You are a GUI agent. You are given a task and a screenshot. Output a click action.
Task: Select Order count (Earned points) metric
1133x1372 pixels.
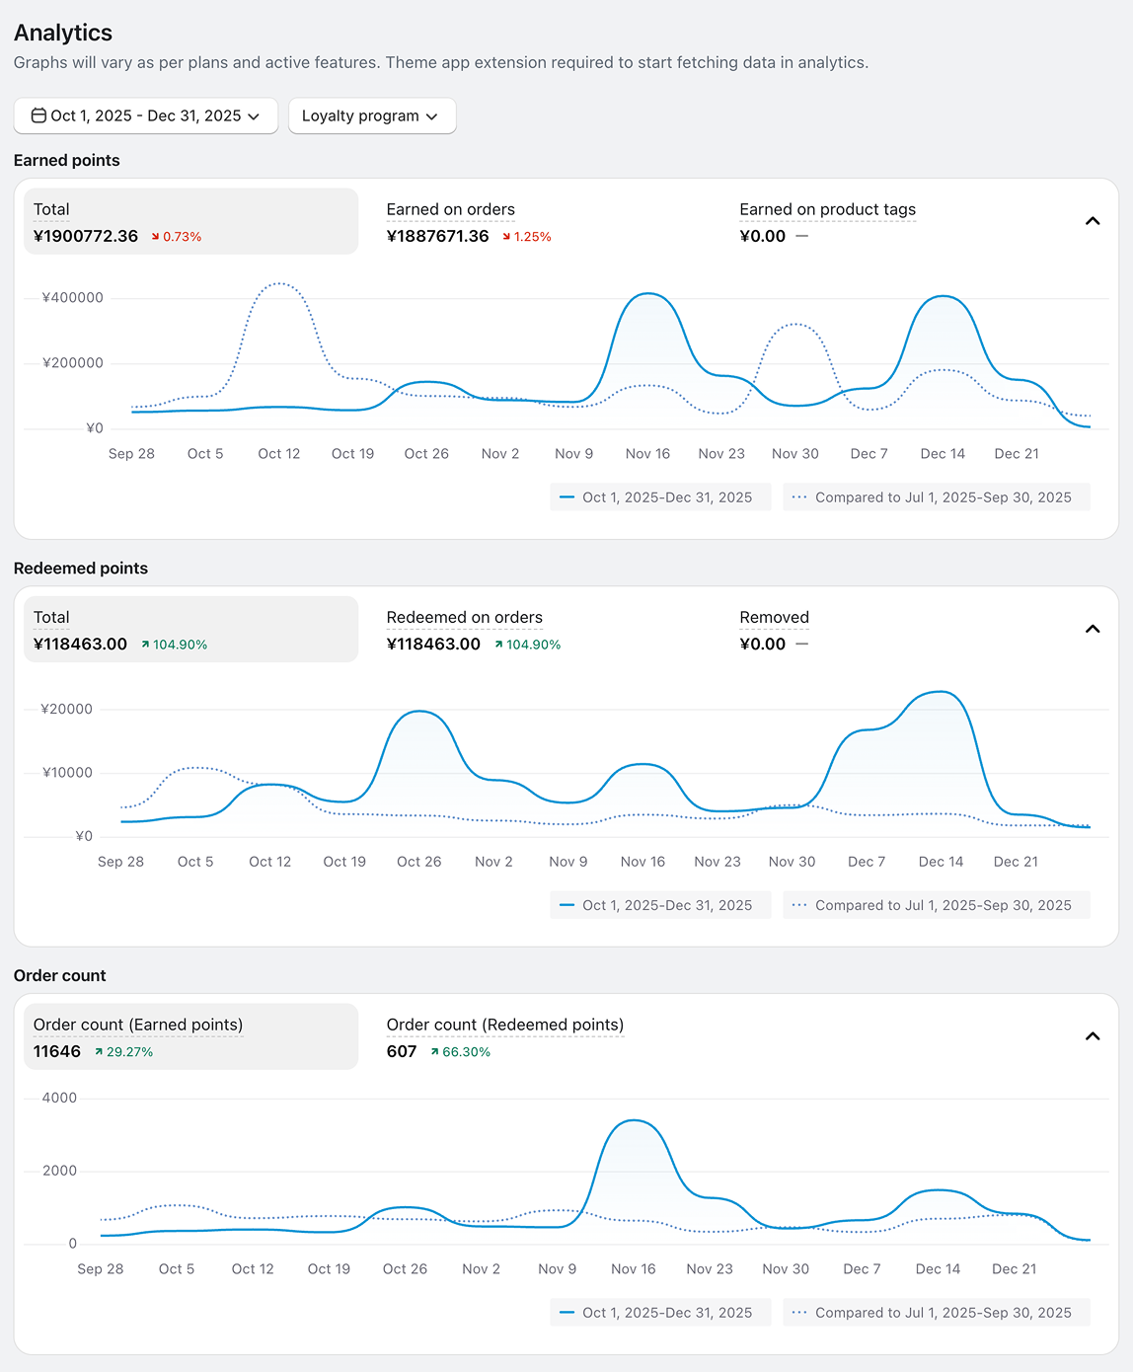point(190,1036)
